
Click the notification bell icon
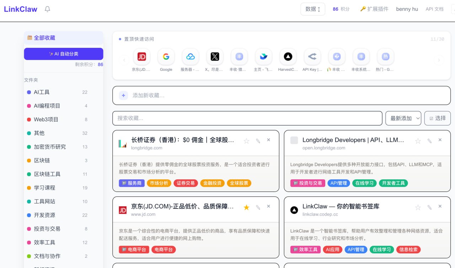pyautogui.click(x=47, y=9)
